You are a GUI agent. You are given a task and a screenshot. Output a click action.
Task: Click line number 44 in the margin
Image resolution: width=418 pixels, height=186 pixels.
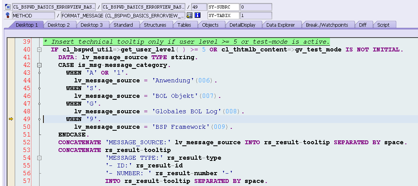point(27,80)
